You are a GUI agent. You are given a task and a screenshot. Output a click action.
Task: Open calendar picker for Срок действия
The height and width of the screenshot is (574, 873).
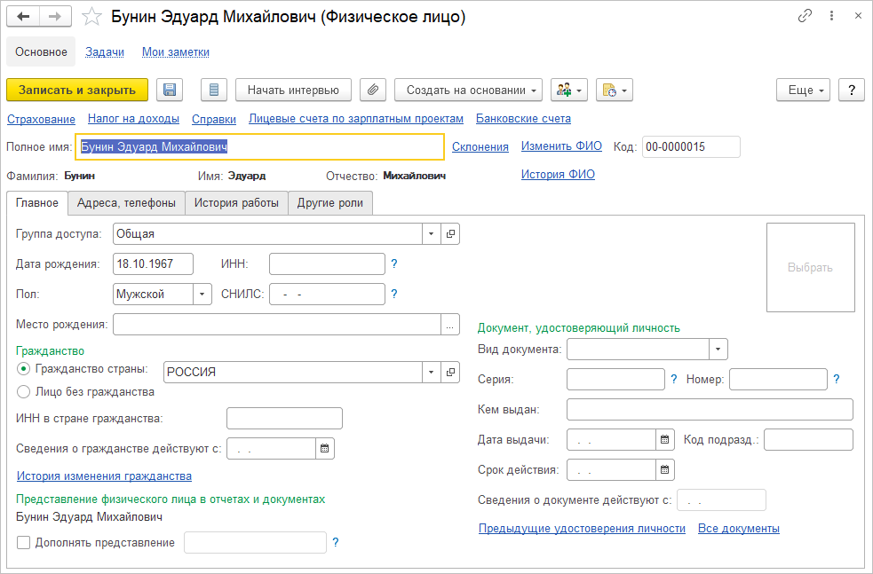point(665,469)
